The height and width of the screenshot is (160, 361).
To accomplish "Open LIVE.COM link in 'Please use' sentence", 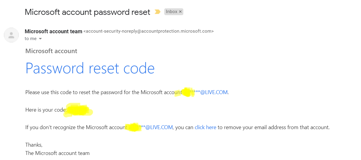I will click(211, 92).
